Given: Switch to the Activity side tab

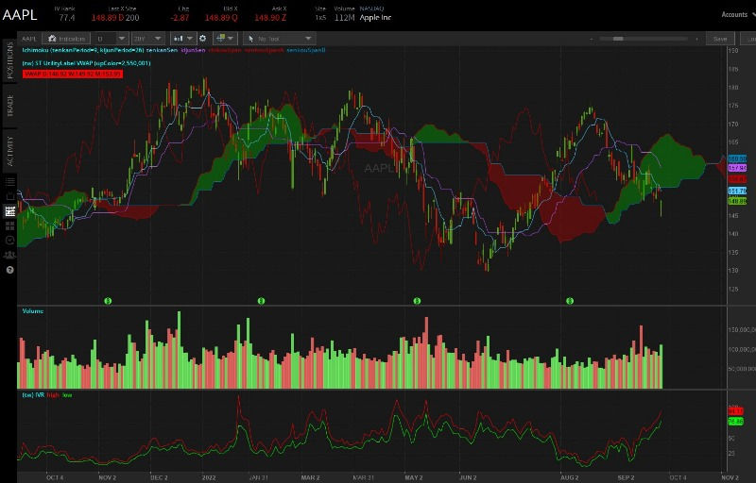Looking at the screenshot, I should (9, 151).
